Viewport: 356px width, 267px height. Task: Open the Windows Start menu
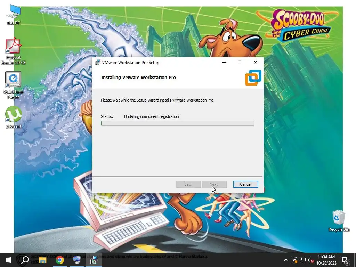8,260
